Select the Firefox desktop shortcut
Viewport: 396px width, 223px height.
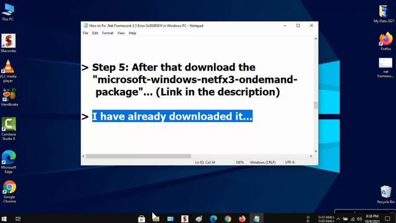pos(385,42)
